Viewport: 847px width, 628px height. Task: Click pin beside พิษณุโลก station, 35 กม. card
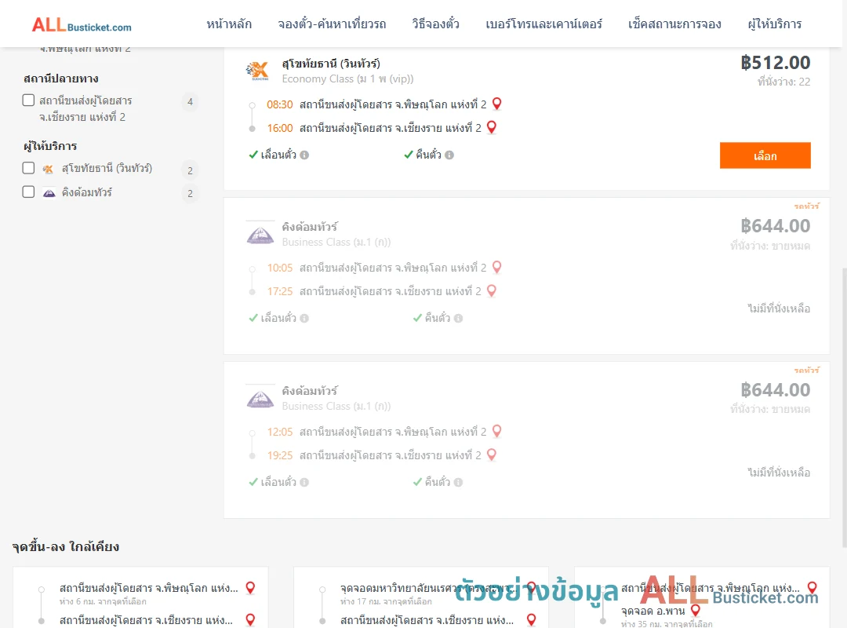(x=812, y=587)
